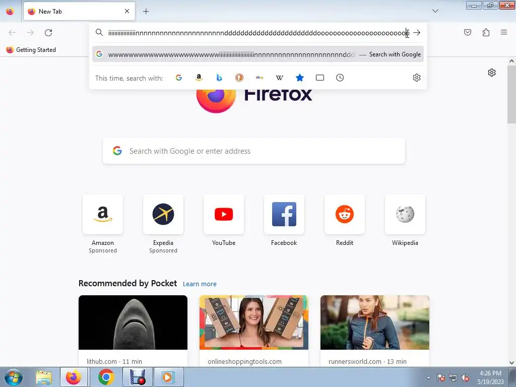Open a new tab with the plus button
516x387 pixels.
click(146, 12)
